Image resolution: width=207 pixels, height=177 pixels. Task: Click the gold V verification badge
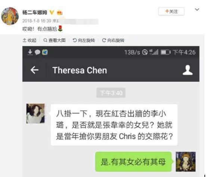[52, 13]
